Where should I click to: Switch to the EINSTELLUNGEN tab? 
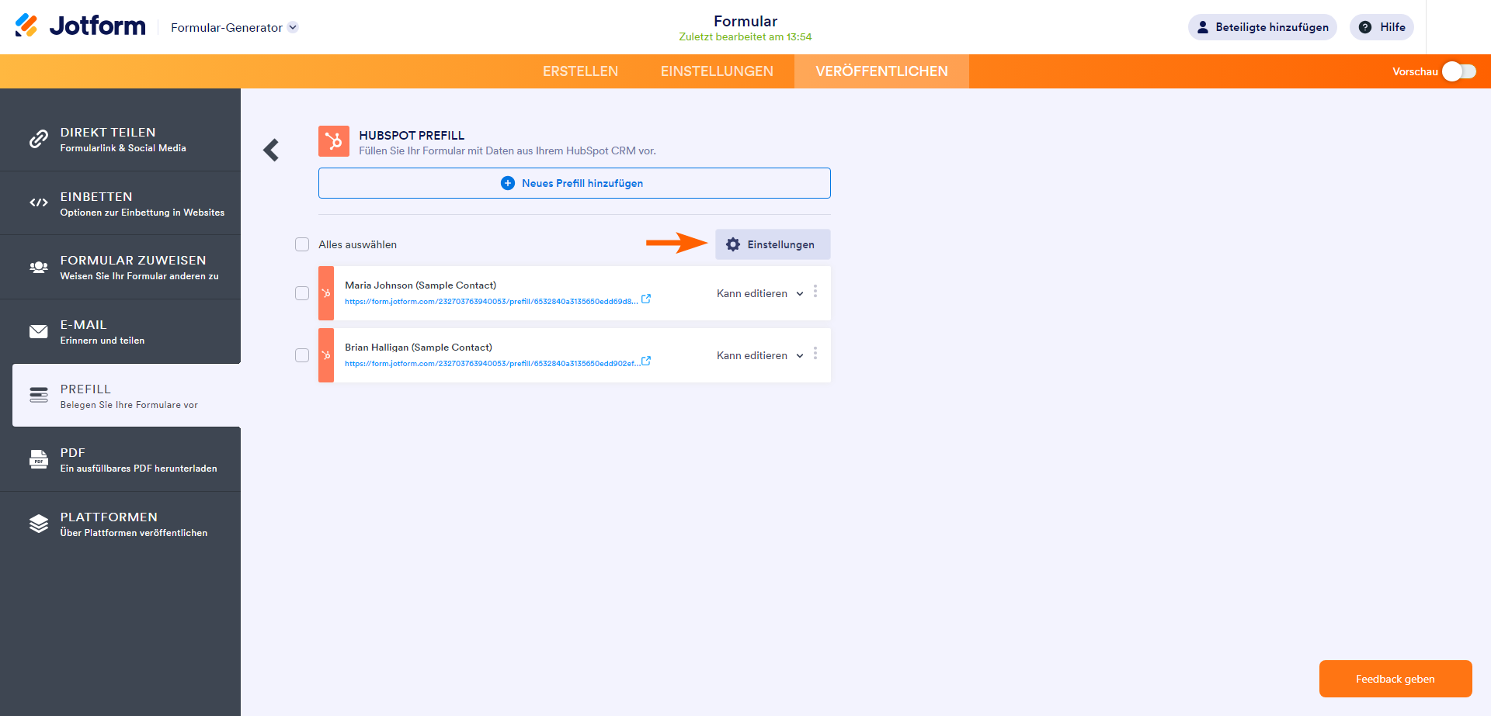click(x=717, y=71)
